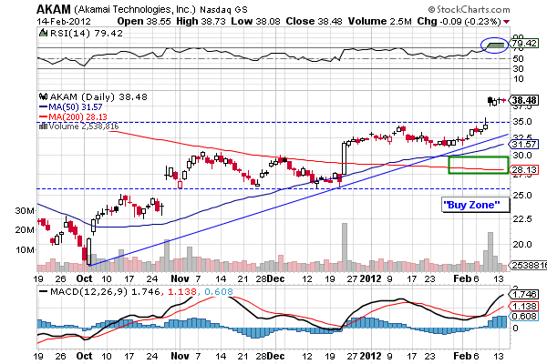Click the 50 level label on RSI axis
Viewport: 547px width, 364px height.
click(518, 58)
